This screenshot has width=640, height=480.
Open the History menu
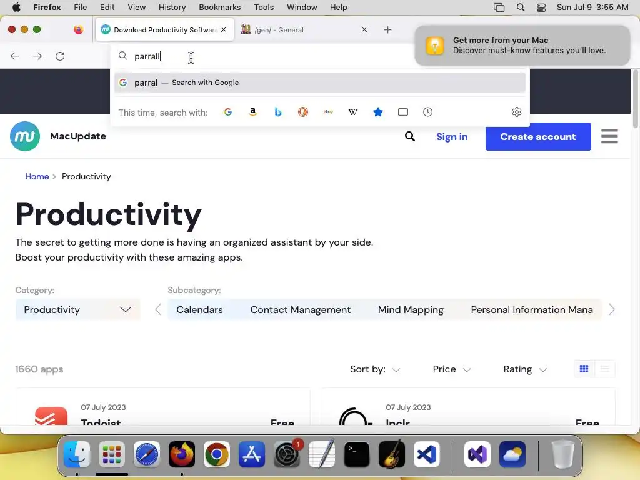172,7
